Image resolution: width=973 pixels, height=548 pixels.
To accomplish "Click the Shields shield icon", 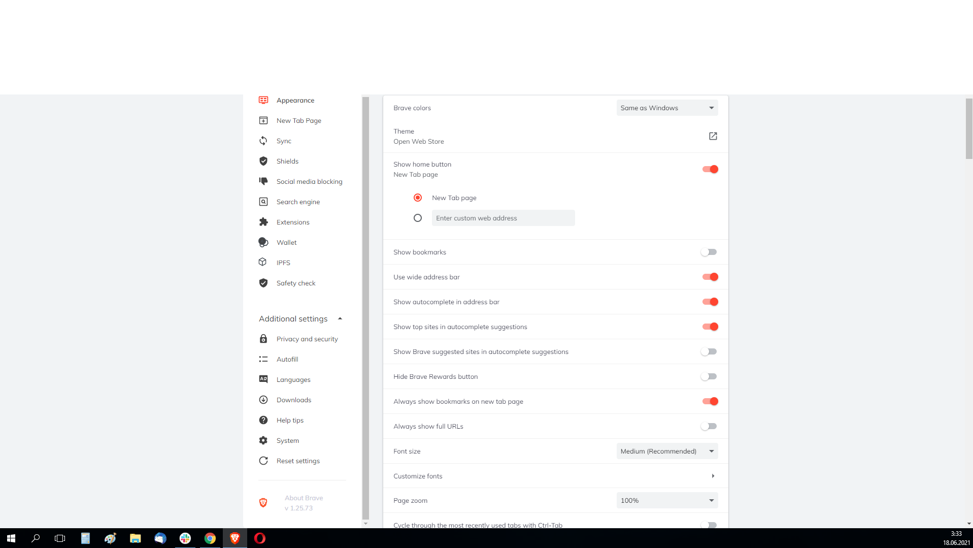I will (263, 161).
